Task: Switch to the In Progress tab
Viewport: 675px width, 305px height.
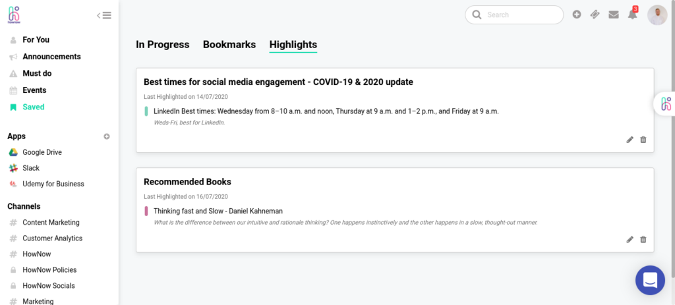Action: (162, 45)
